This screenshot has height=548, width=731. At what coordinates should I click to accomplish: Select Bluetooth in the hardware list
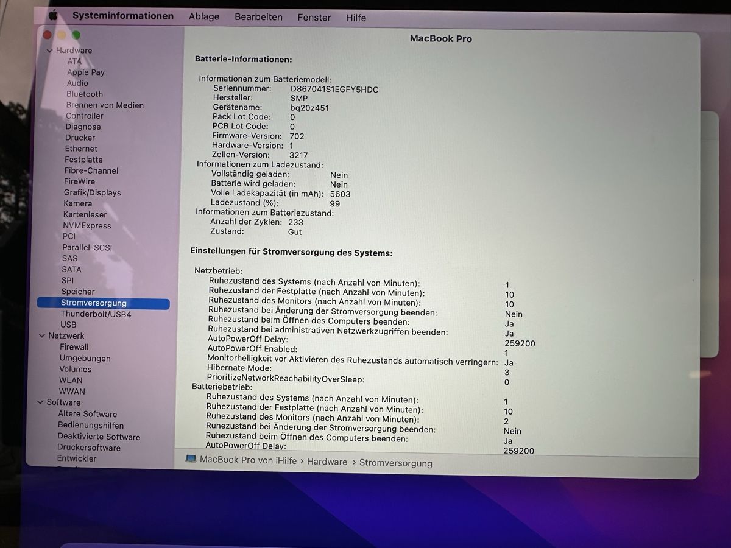click(x=85, y=94)
